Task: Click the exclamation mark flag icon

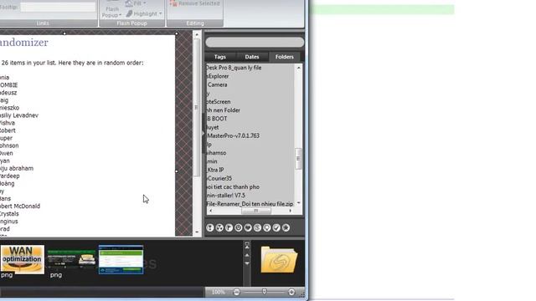Action: [x=210, y=227]
